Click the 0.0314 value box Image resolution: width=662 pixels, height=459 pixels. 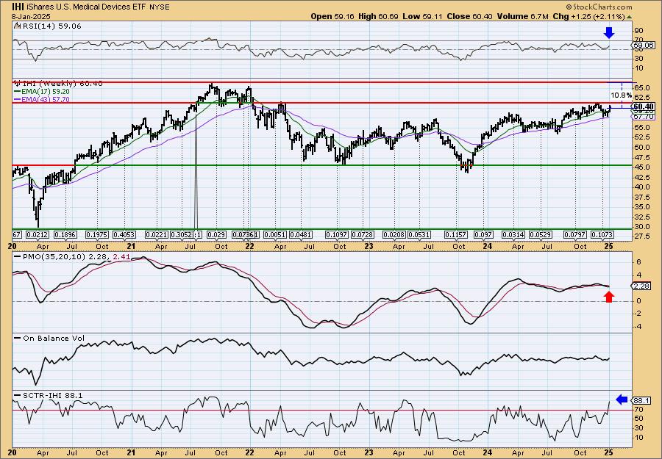click(x=513, y=234)
